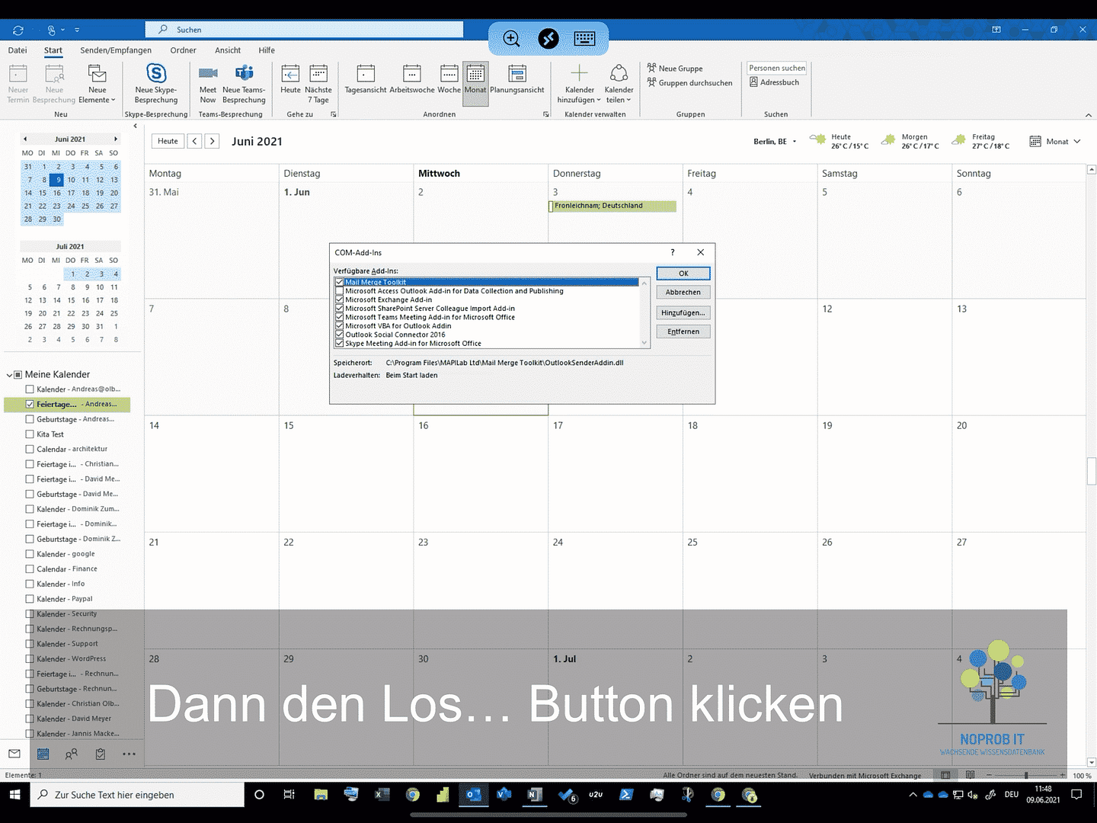Screen dimensions: 1097x823
Task: Collapse the folder pane arrow
Action: pyautogui.click(x=135, y=126)
